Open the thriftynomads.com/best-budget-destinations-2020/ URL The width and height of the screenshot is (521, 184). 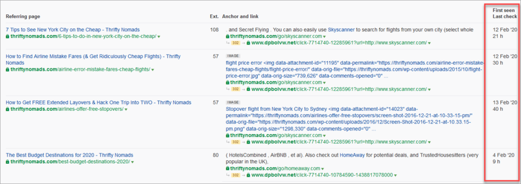tap(70, 162)
